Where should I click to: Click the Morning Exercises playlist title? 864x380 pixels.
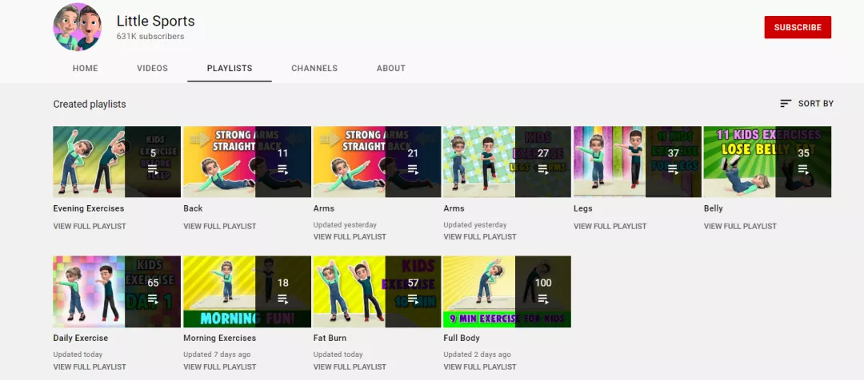pyautogui.click(x=219, y=338)
